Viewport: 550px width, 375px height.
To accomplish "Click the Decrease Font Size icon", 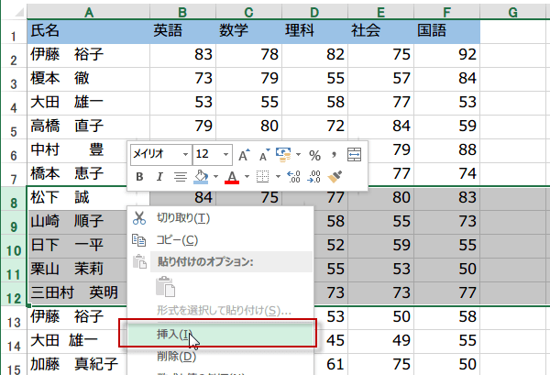I will pyautogui.click(x=264, y=155).
